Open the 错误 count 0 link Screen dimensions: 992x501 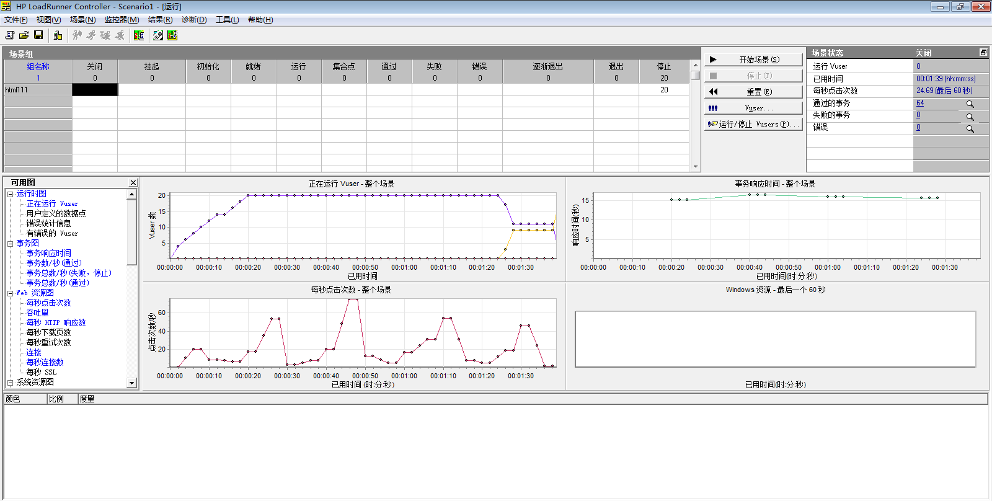(918, 127)
